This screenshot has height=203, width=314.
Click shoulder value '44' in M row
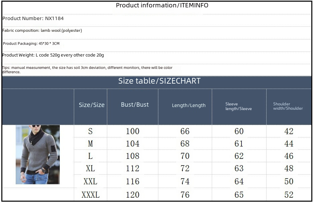pos(289,144)
